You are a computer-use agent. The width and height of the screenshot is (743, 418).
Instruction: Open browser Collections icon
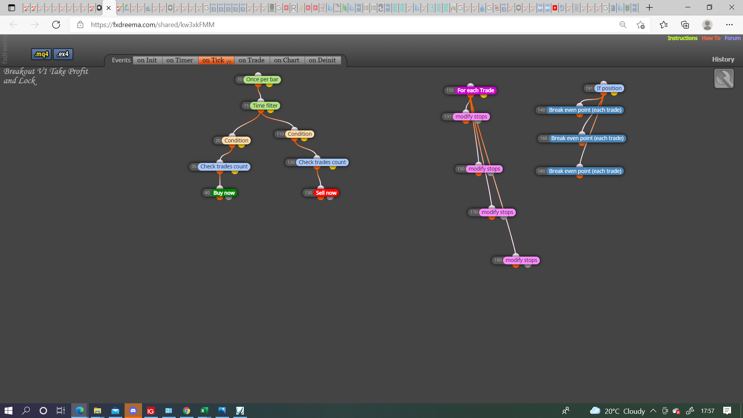pyautogui.click(x=685, y=25)
